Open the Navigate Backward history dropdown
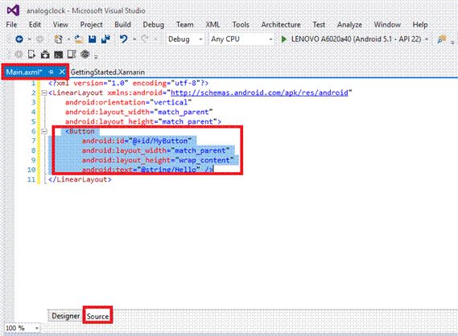The image size is (458, 336). point(30,39)
